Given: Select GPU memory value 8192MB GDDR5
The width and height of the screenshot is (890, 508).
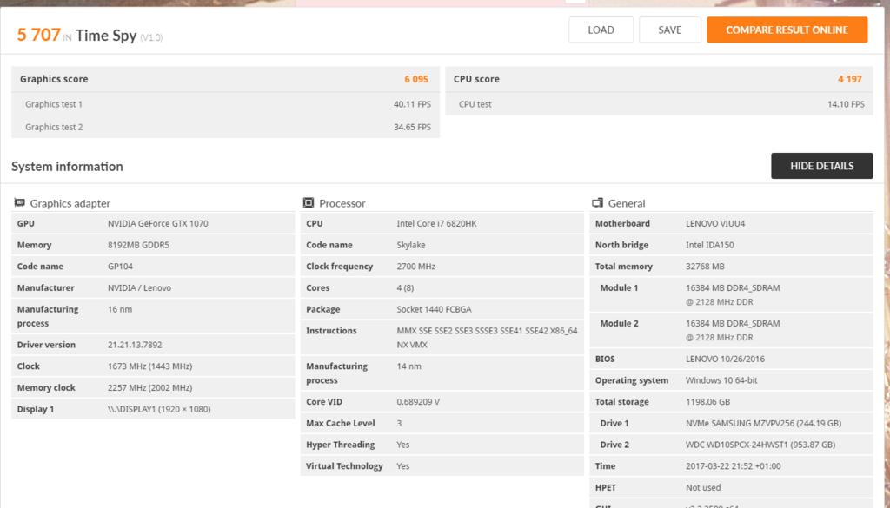Looking at the screenshot, I should [x=138, y=245].
